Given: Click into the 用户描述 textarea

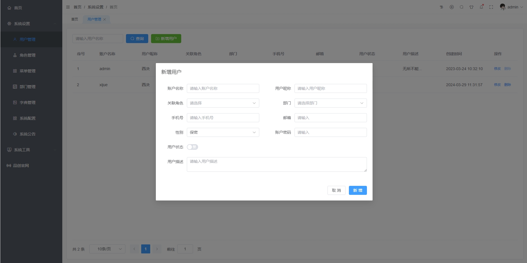Looking at the screenshot, I should pyautogui.click(x=276, y=164).
